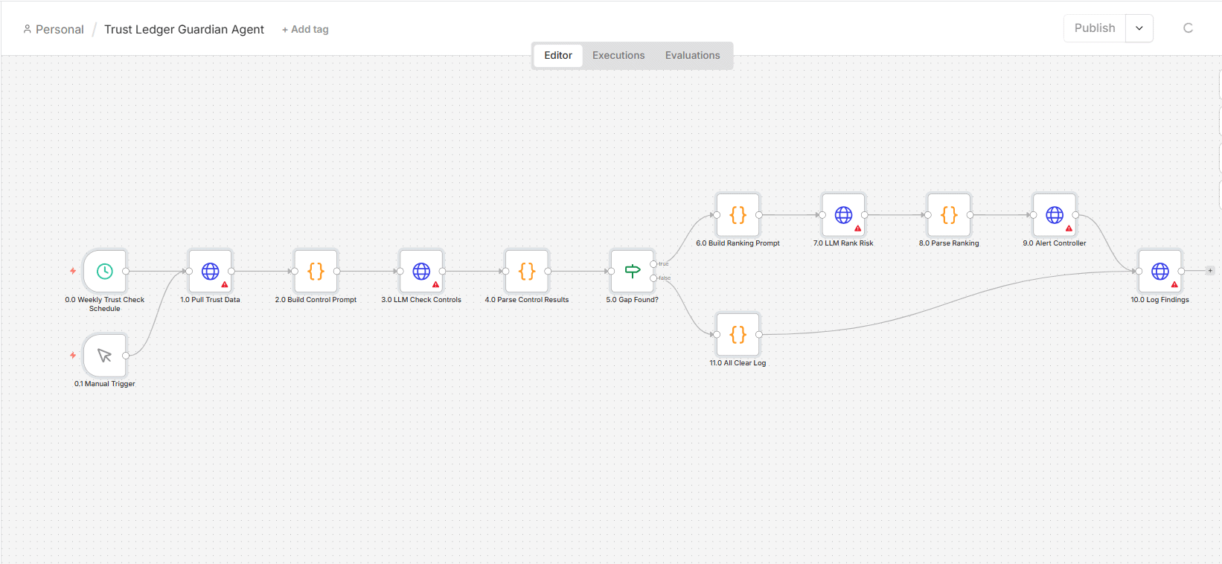Click the 6.0 Build Ranking Prompt node
The image size is (1222, 564).
(x=738, y=215)
